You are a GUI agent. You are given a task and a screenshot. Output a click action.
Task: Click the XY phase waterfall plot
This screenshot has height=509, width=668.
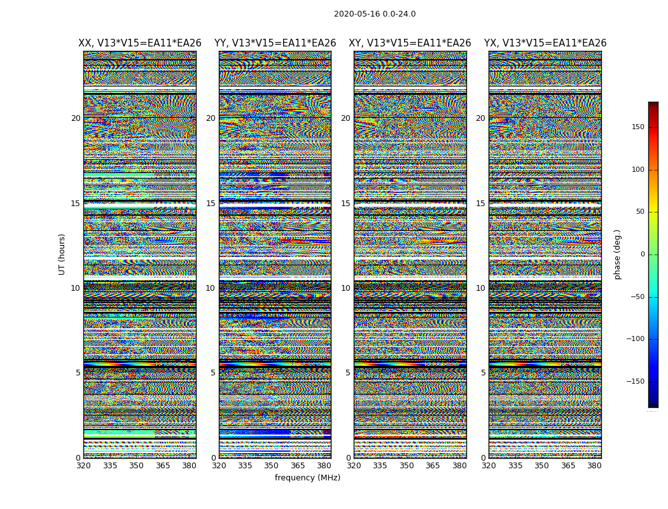point(410,254)
